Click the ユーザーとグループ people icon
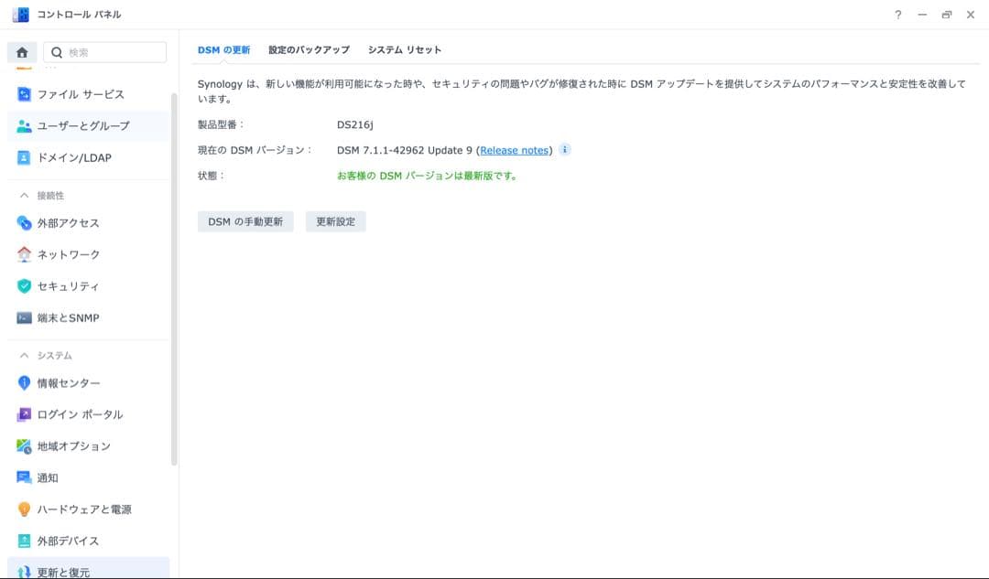 24,126
